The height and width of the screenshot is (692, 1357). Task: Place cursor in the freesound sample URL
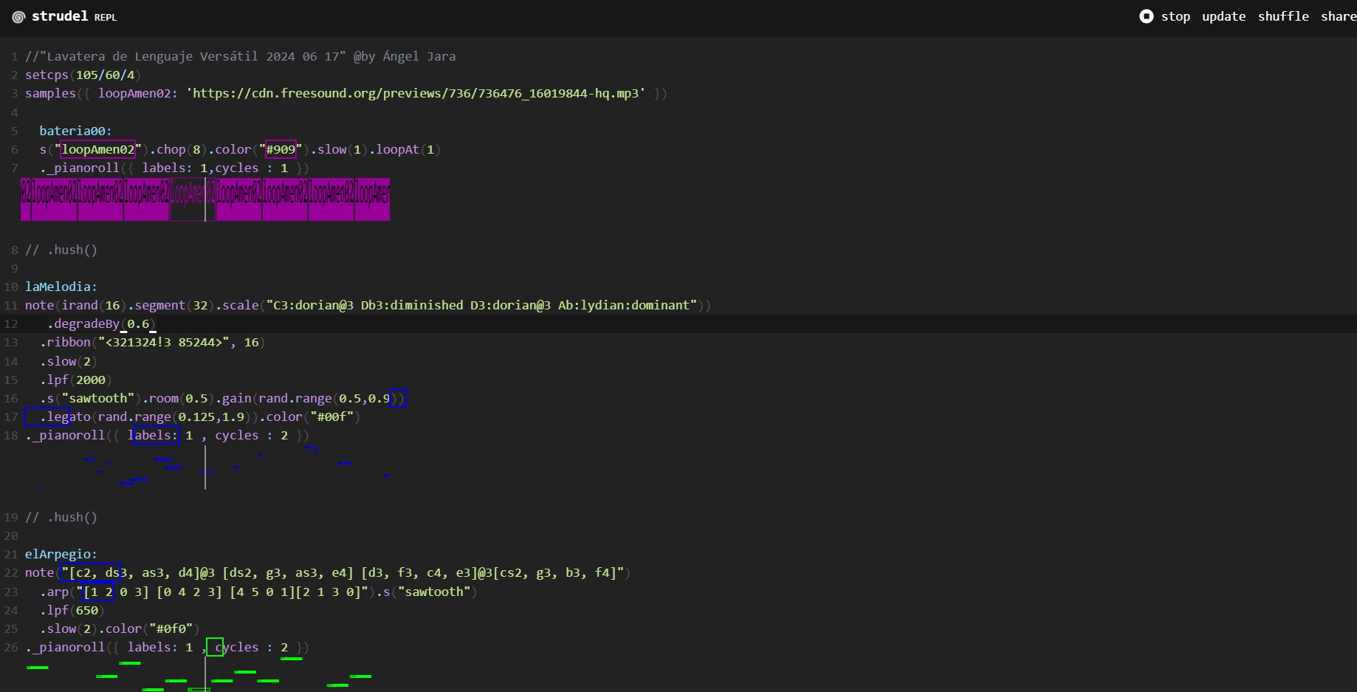pyautogui.click(x=416, y=93)
